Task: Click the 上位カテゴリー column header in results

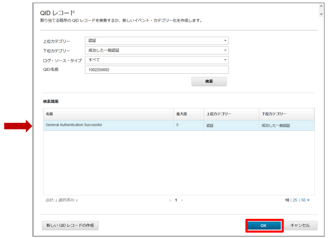Action: (x=232, y=114)
